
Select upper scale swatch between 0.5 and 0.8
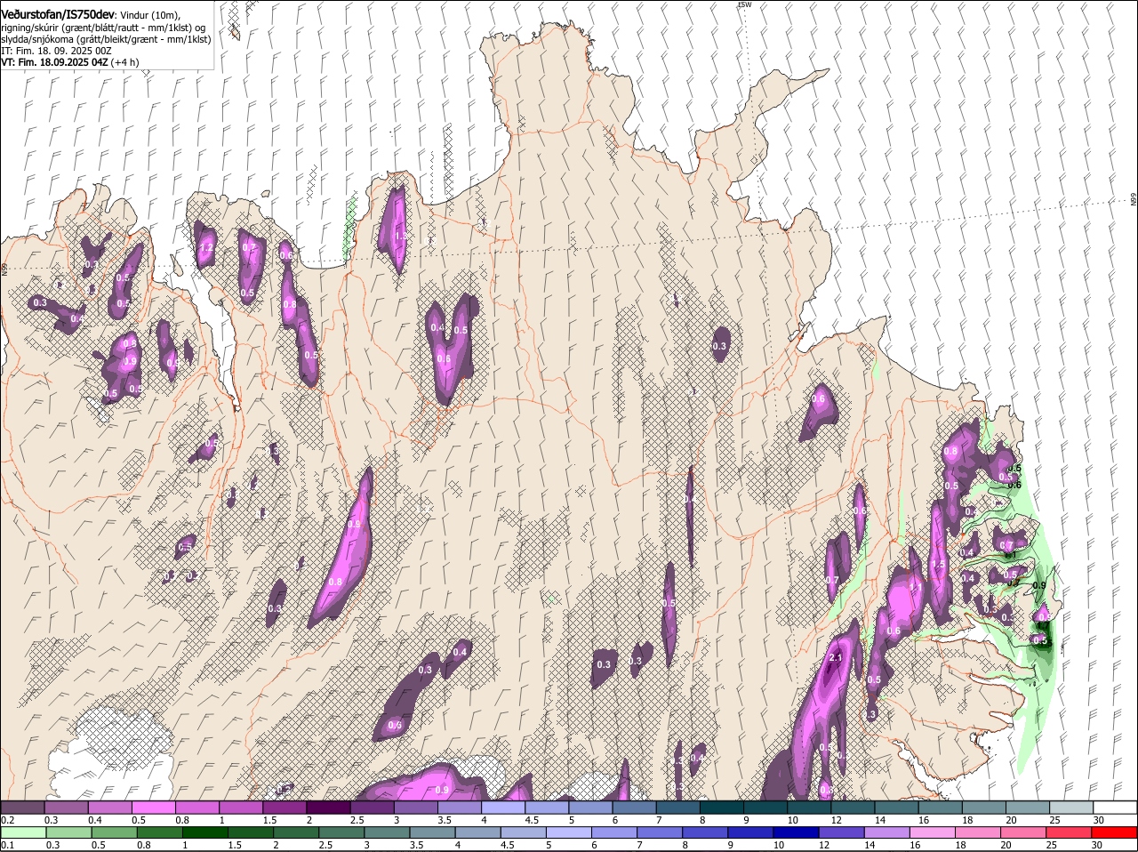(x=153, y=808)
